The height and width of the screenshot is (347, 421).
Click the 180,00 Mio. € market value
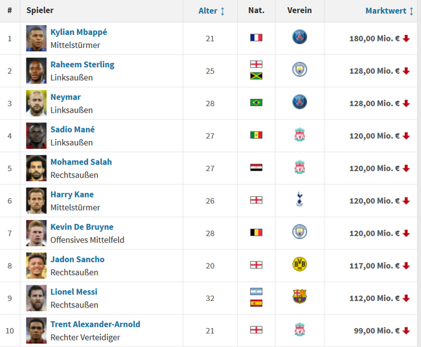pyautogui.click(x=374, y=38)
